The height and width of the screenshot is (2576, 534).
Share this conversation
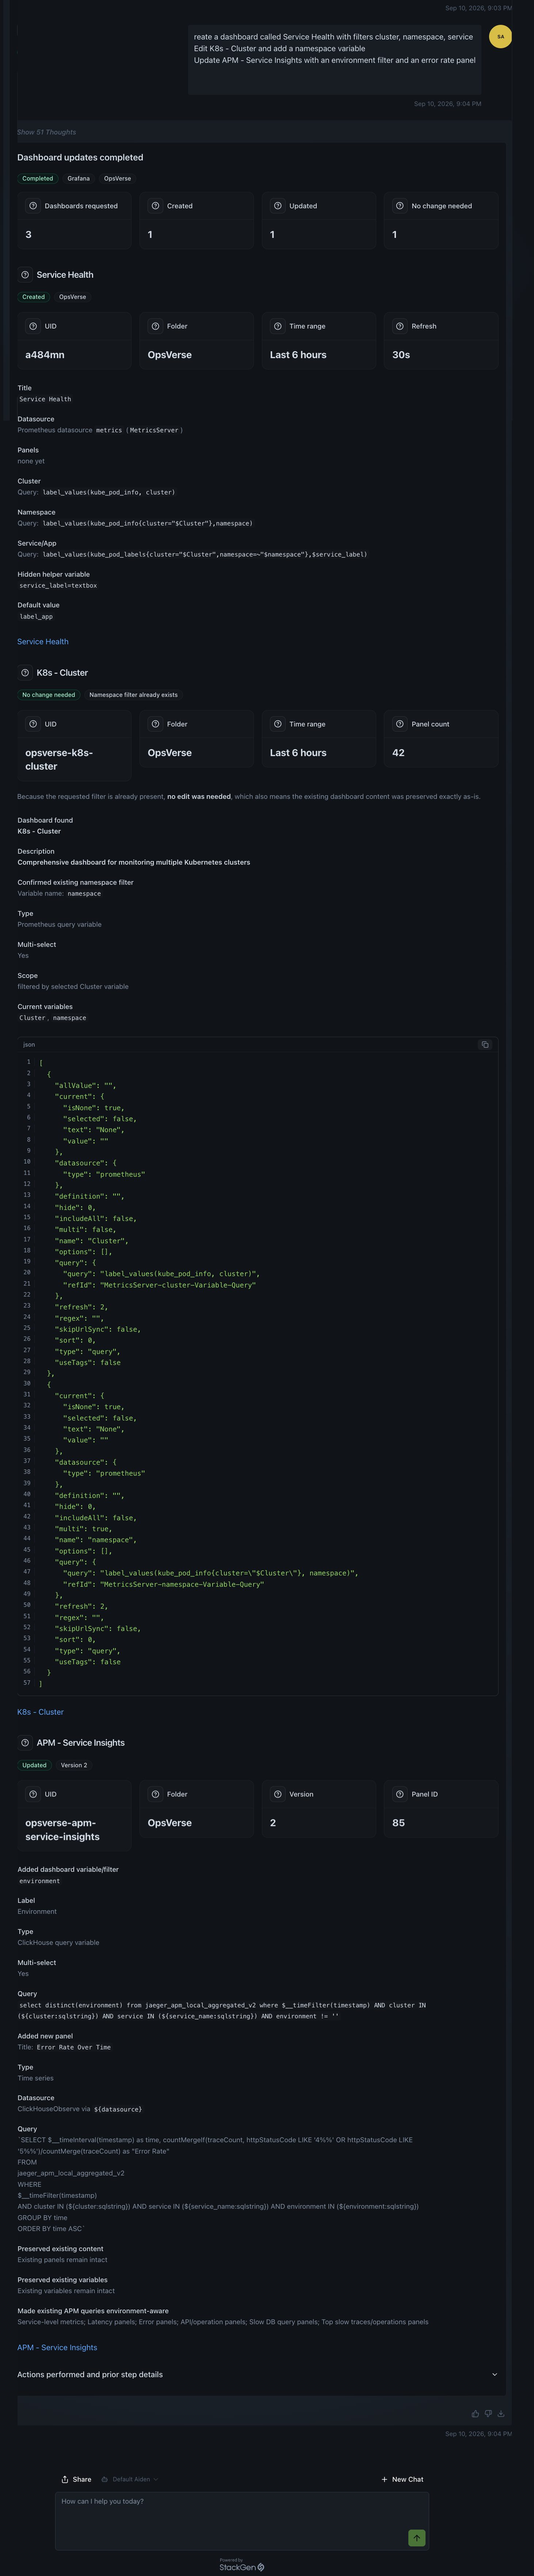tap(76, 2479)
